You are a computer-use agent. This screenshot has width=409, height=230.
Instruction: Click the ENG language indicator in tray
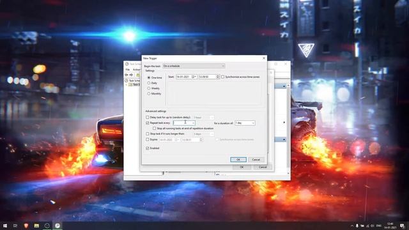[x=379, y=226]
